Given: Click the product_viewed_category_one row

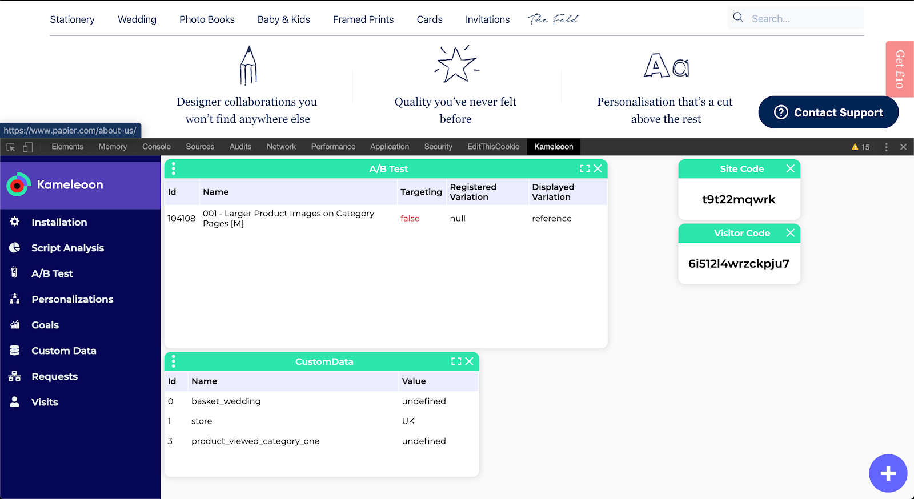Looking at the screenshot, I should tap(322, 441).
